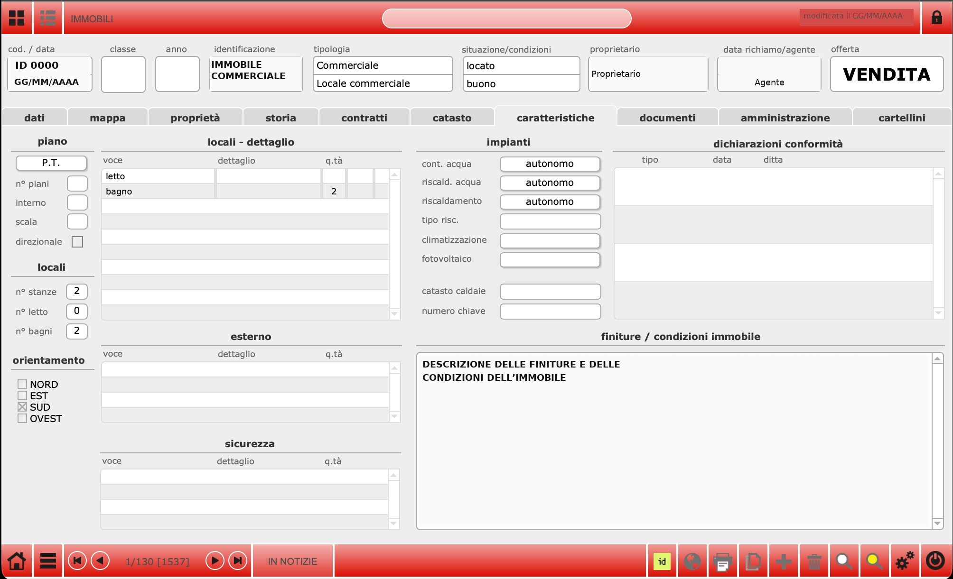Click the power quit icon
953x579 pixels.
935,561
